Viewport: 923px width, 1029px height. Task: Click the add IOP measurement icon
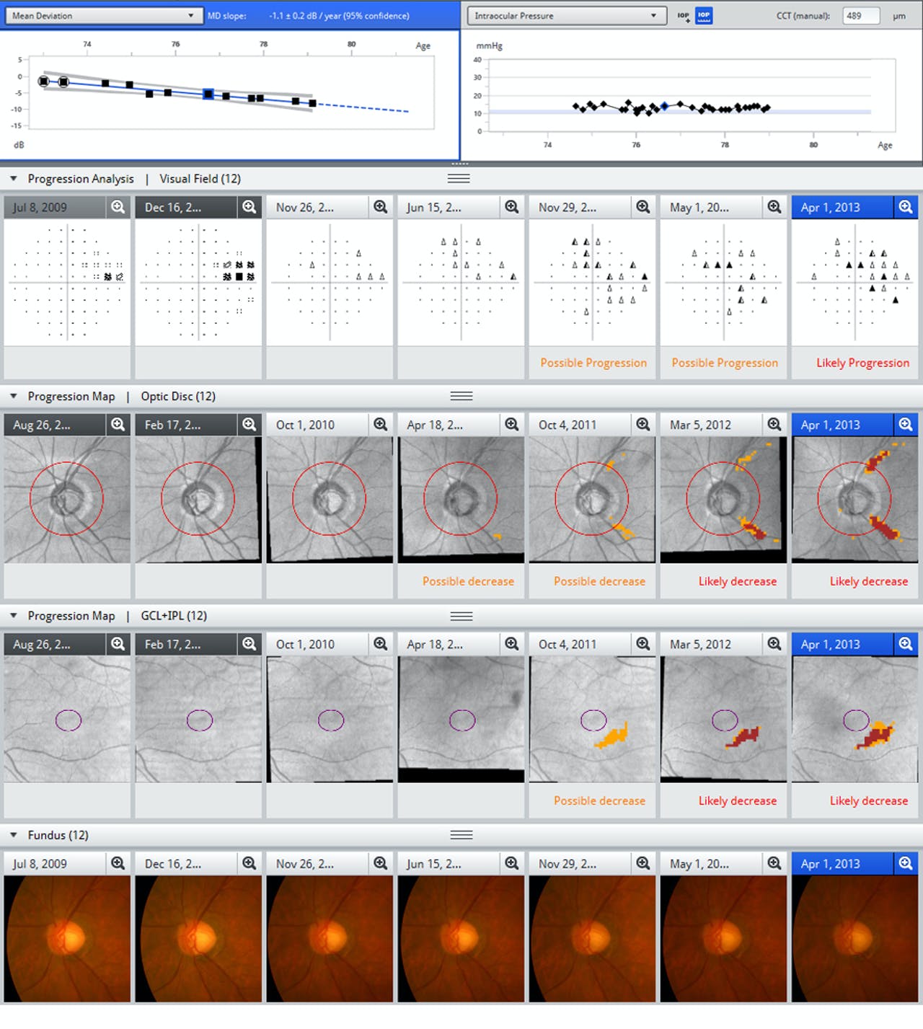[683, 16]
